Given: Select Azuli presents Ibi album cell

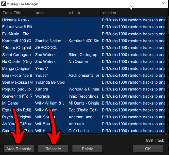Looking at the screenshot, I should click(83, 76).
